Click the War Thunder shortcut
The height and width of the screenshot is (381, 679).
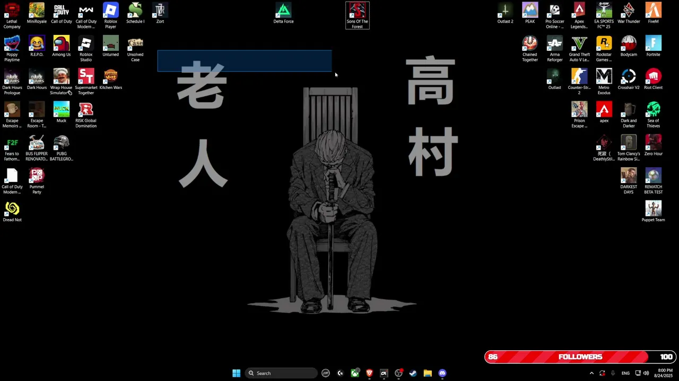pyautogui.click(x=629, y=14)
